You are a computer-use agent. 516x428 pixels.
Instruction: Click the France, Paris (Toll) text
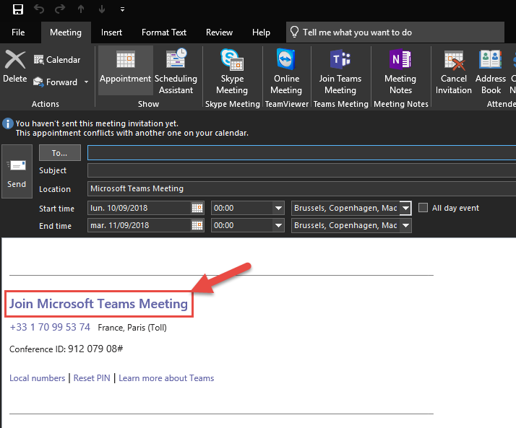(132, 328)
